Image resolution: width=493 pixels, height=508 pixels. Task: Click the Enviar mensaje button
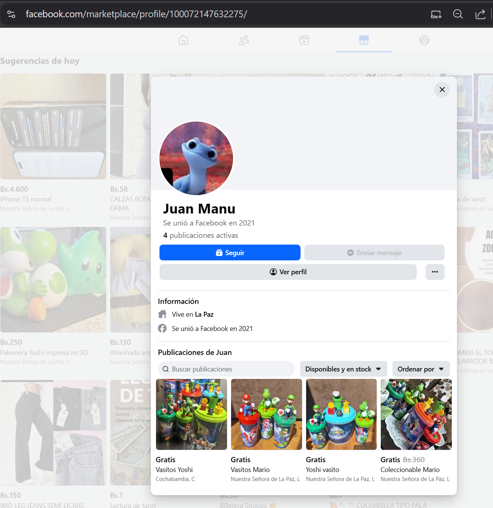point(374,252)
